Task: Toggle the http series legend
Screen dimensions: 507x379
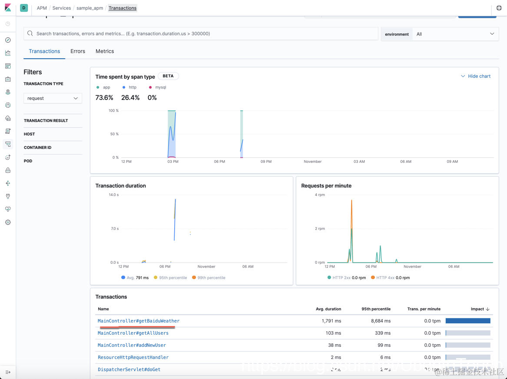Action: click(x=129, y=87)
